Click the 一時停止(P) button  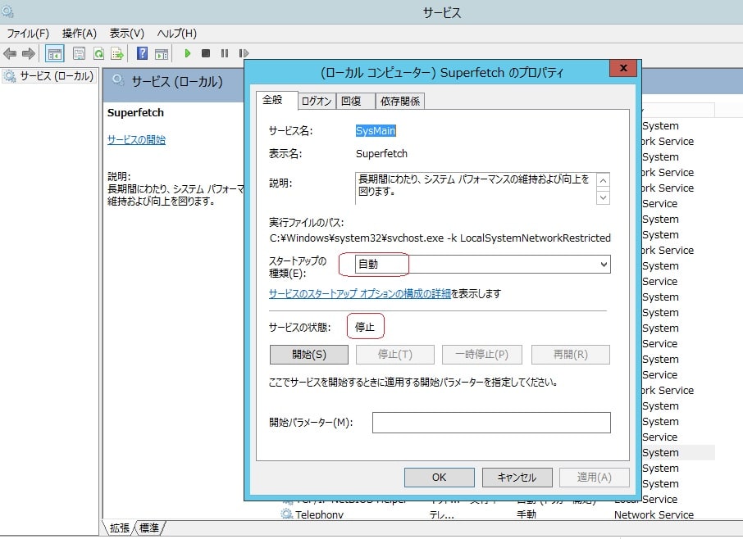coord(482,355)
